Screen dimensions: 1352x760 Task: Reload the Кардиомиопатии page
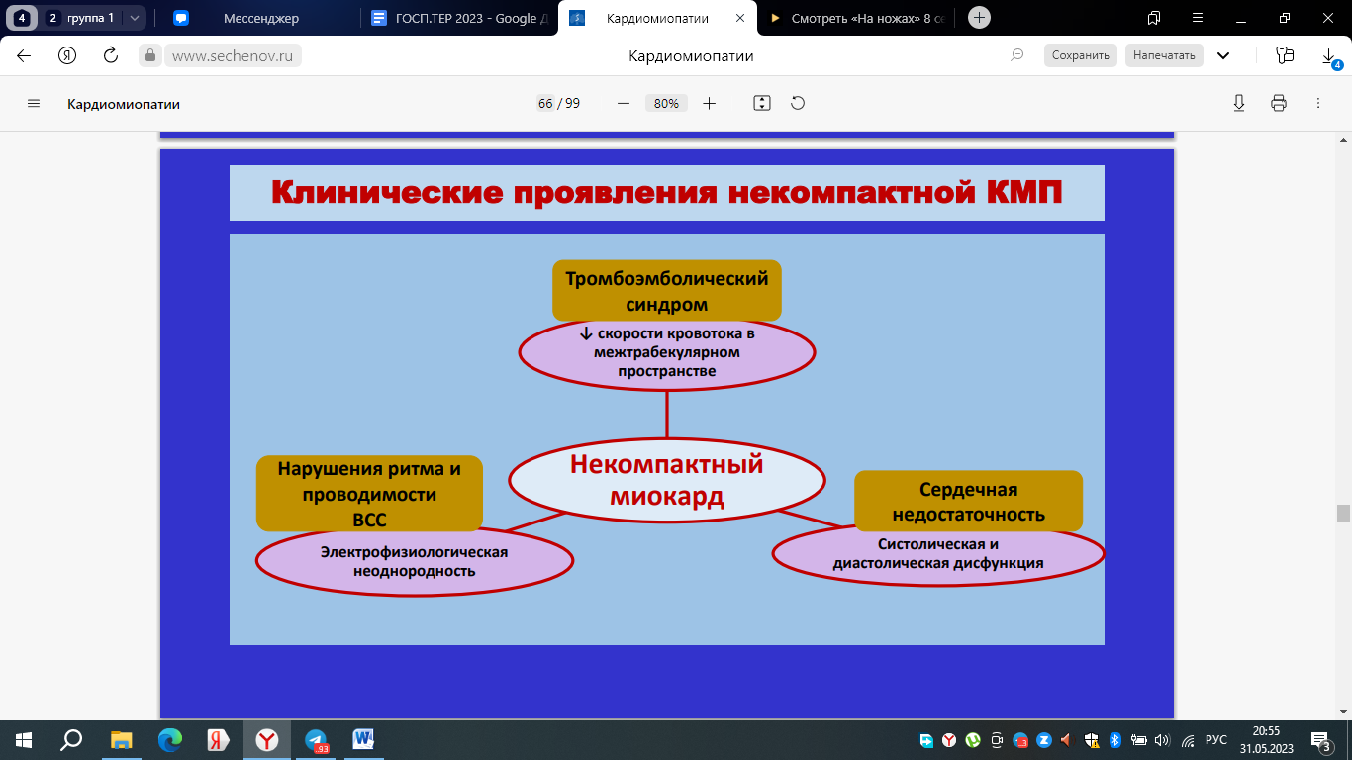click(x=111, y=56)
